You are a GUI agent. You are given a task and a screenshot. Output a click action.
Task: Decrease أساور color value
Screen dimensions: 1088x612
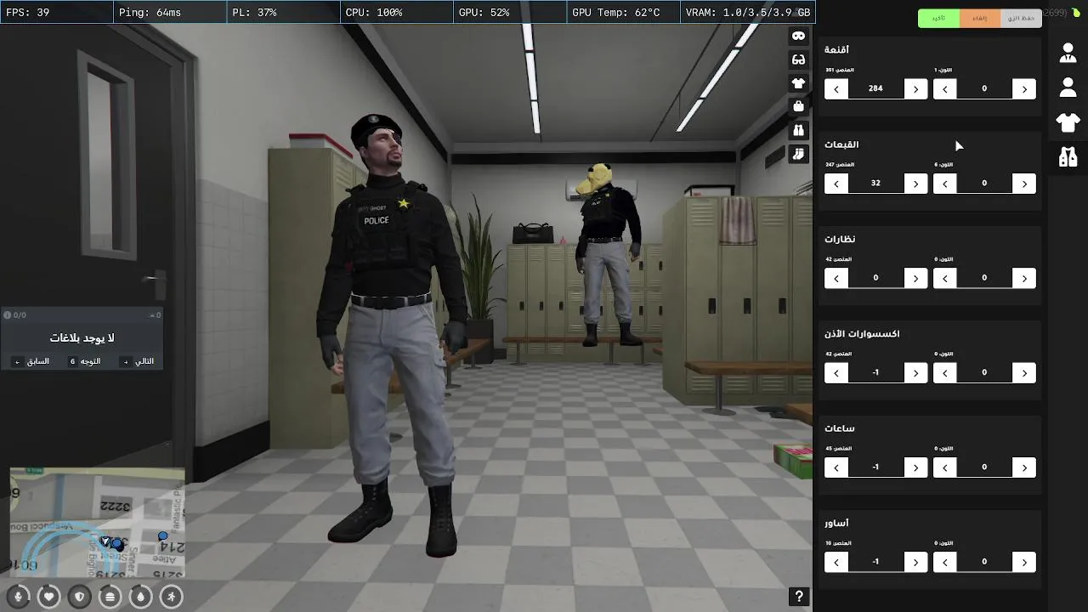945,562
